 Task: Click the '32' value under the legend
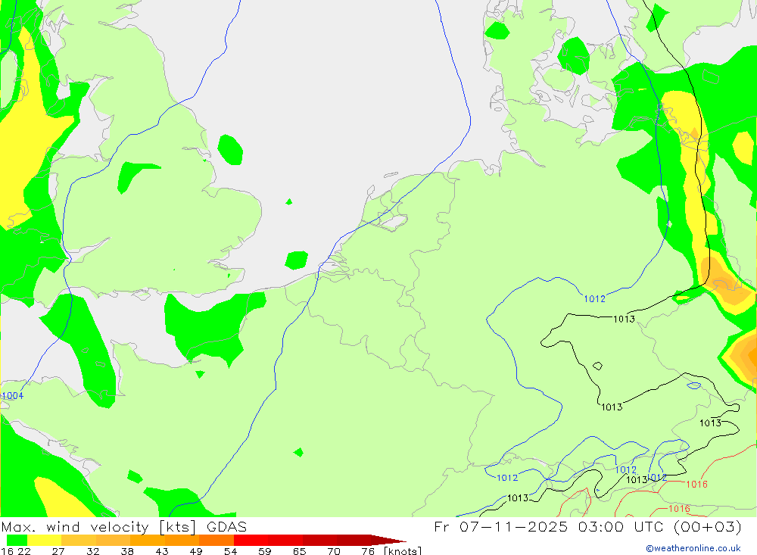(92, 551)
